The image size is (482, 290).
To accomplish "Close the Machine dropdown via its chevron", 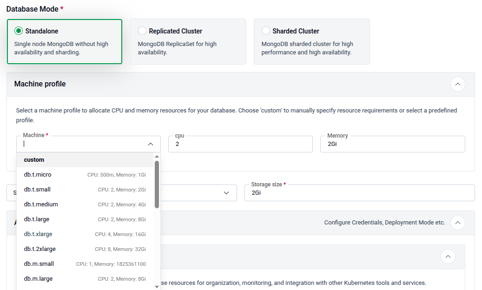I will click(151, 144).
